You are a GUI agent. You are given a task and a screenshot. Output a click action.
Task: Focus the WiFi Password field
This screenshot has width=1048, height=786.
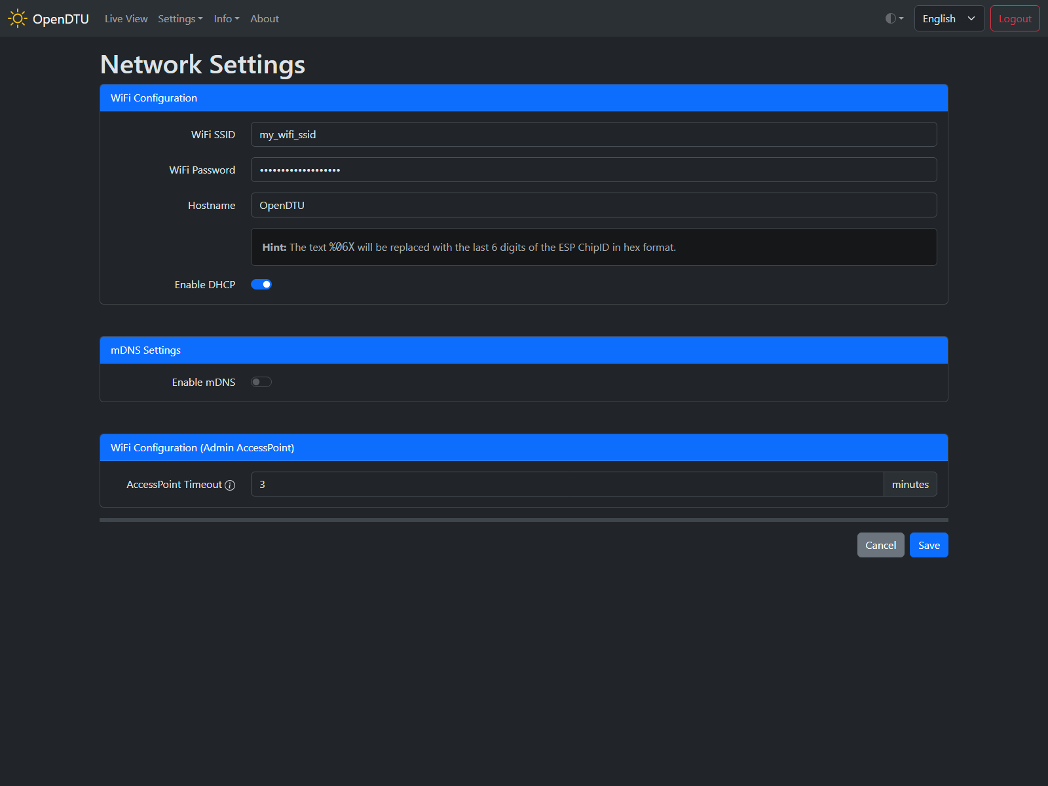(x=593, y=170)
